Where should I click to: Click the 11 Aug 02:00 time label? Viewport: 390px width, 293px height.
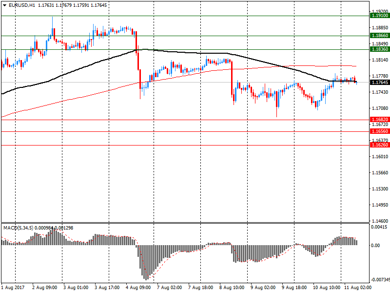click(x=358, y=288)
